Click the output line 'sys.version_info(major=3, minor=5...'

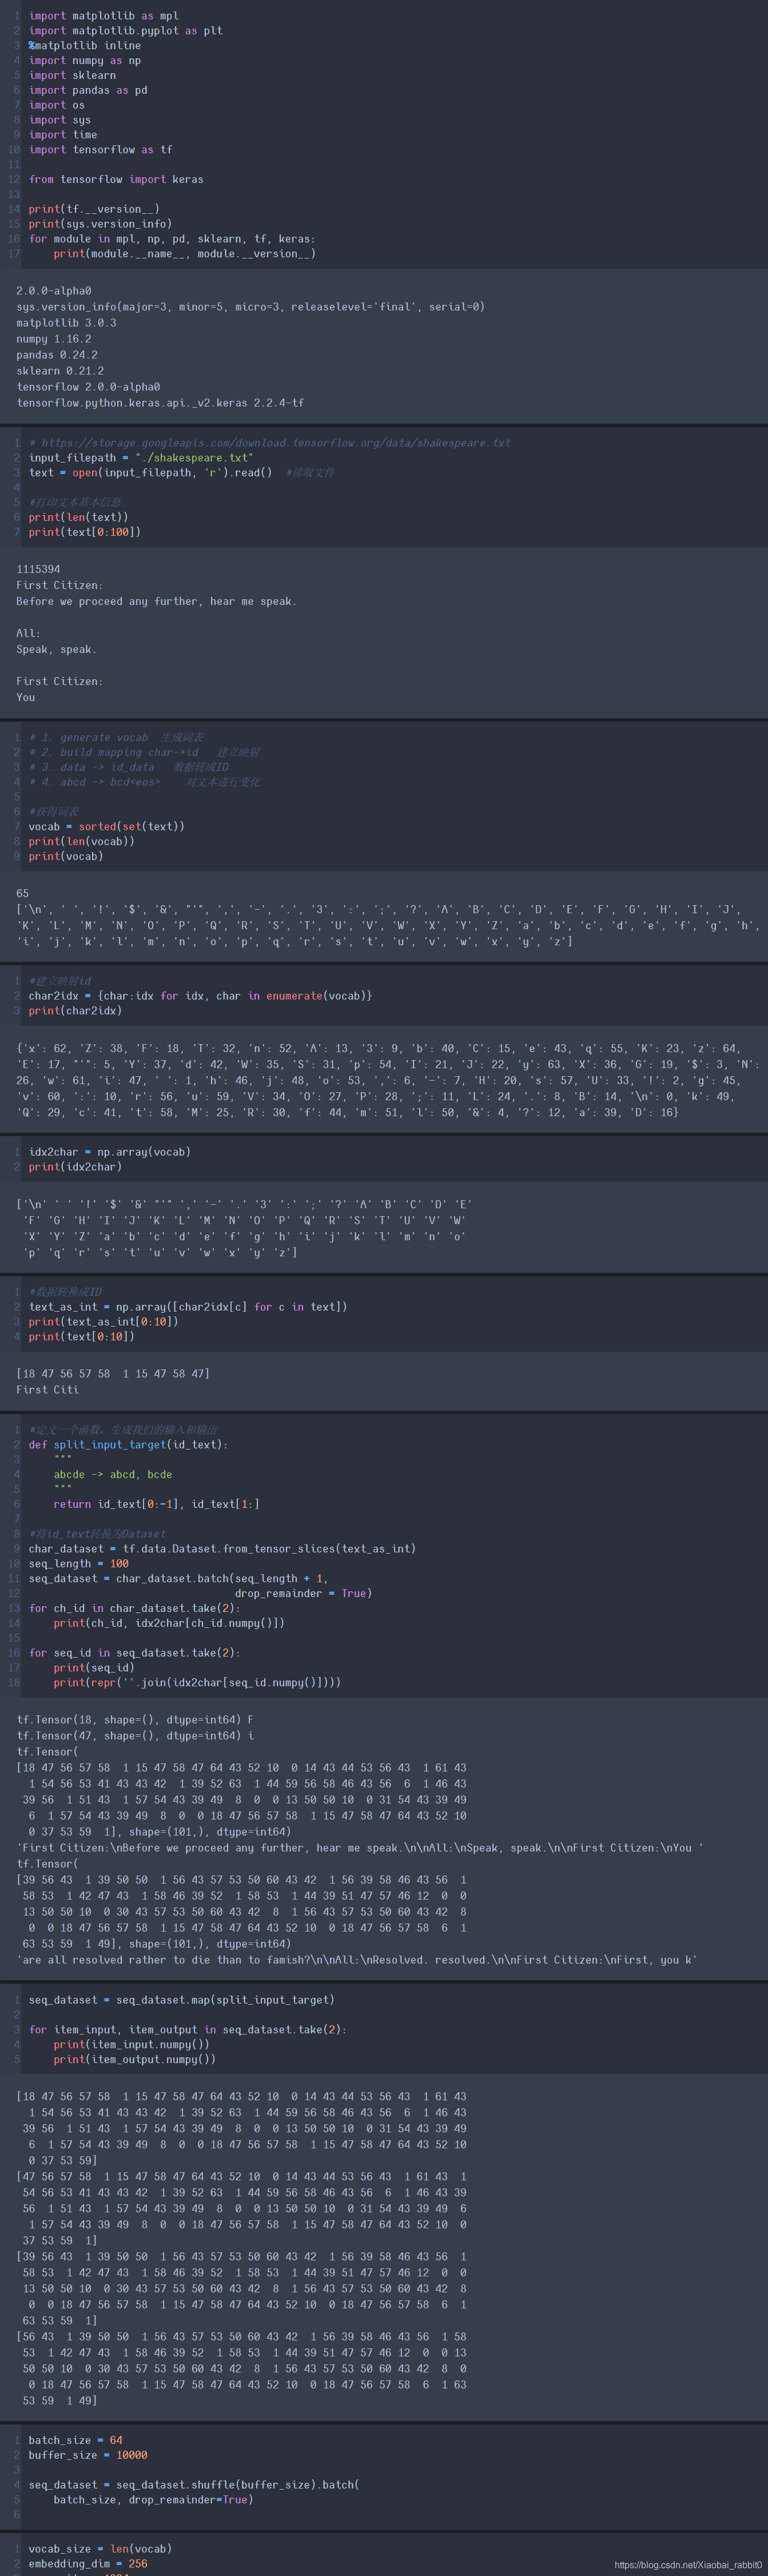(250, 307)
